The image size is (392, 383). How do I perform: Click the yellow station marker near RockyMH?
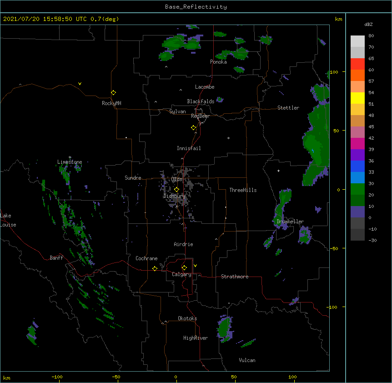point(113,93)
